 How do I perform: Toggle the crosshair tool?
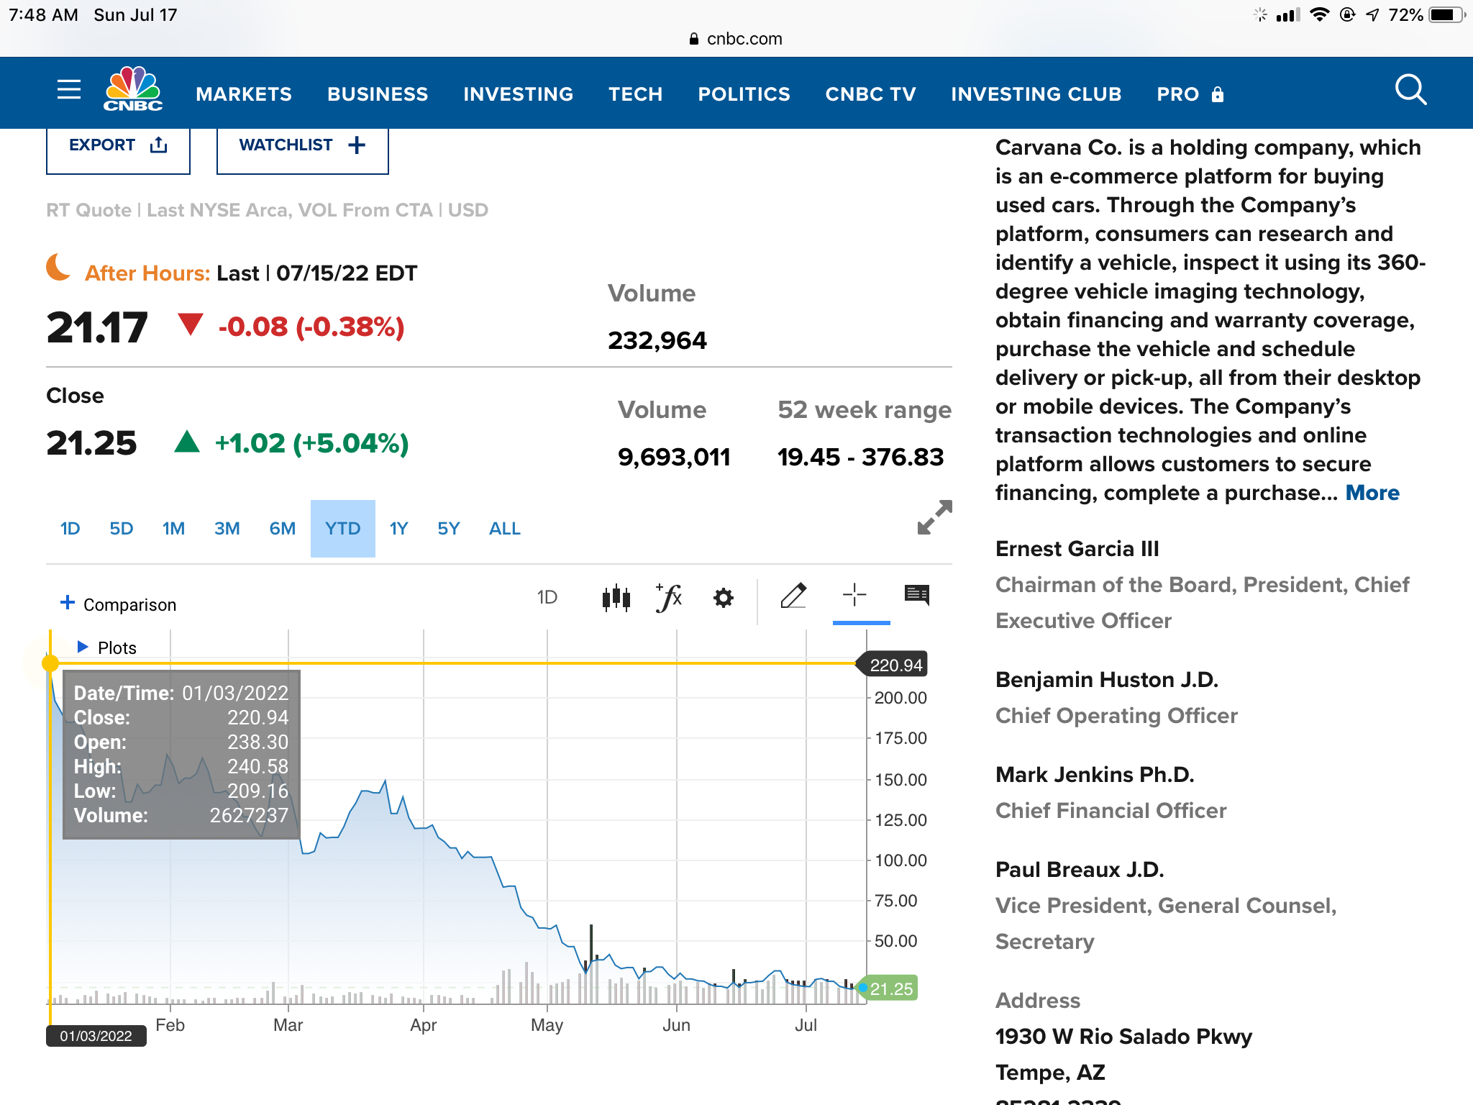click(x=854, y=595)
